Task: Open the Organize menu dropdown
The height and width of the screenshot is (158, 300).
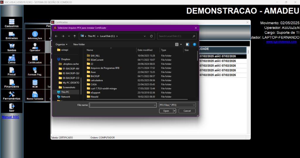Action: (x=62, y=44)
